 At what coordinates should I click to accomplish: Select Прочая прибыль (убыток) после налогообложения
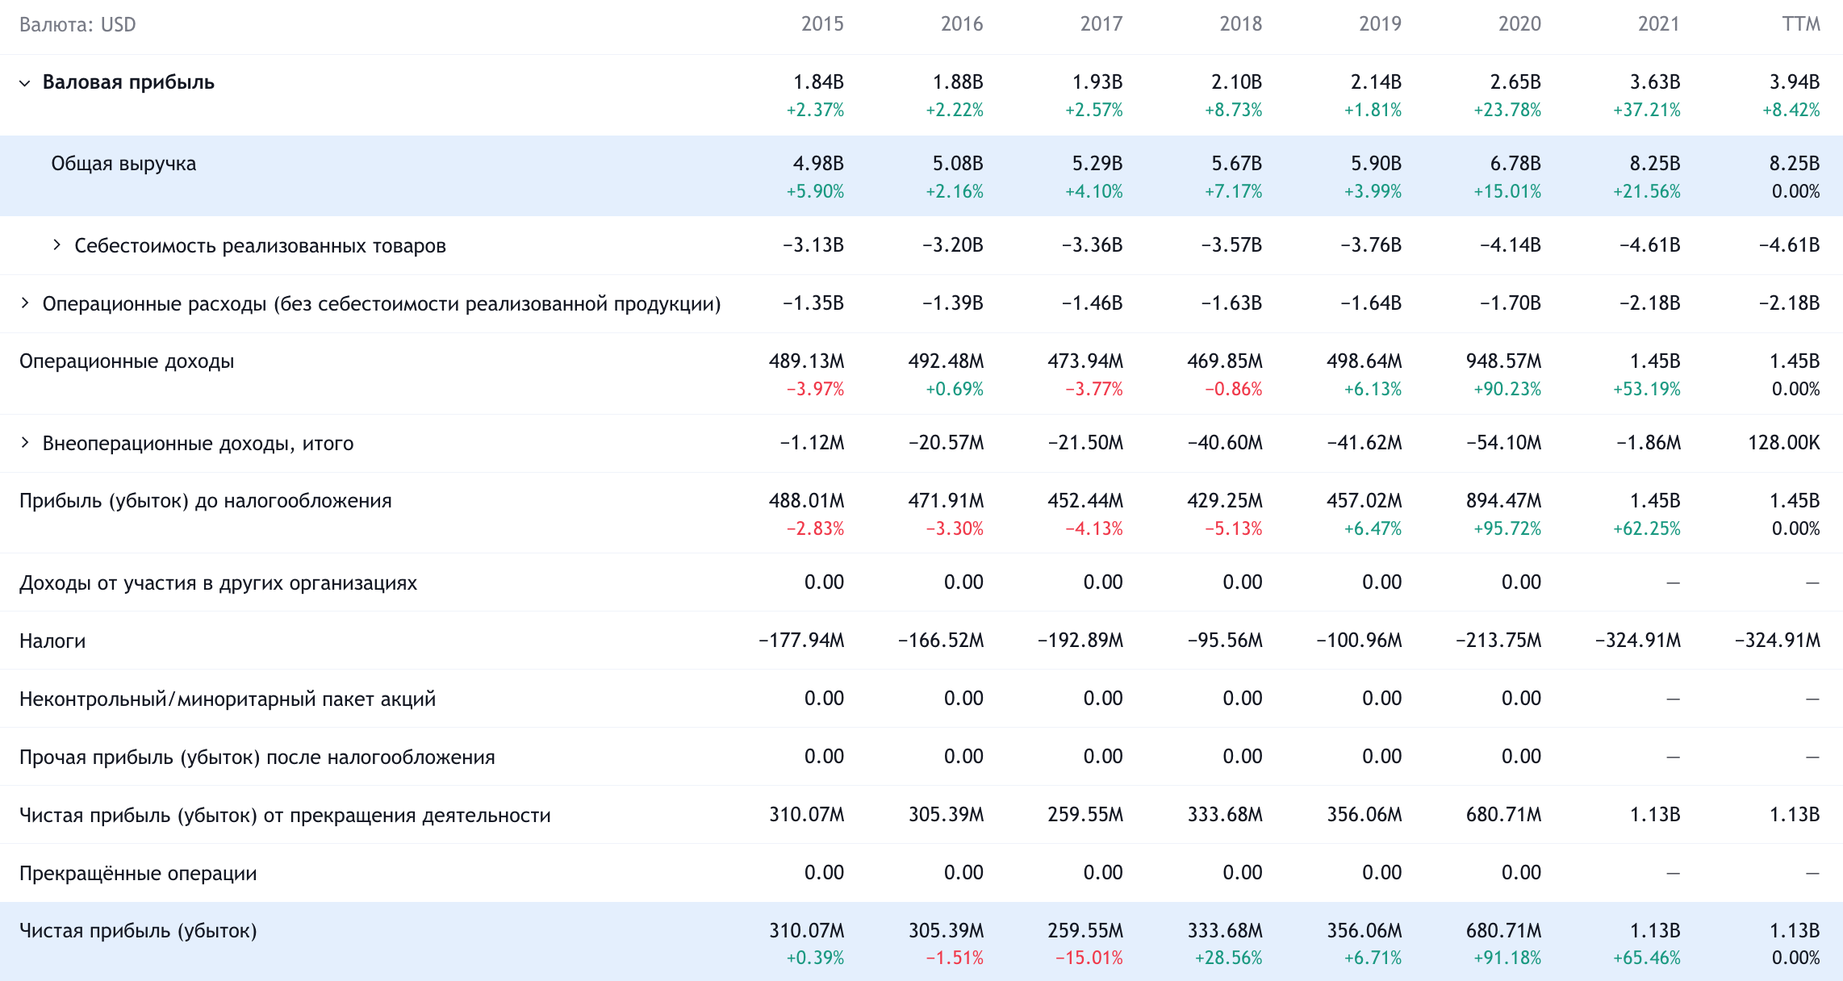pyautogui.click(x=257, y=757)
